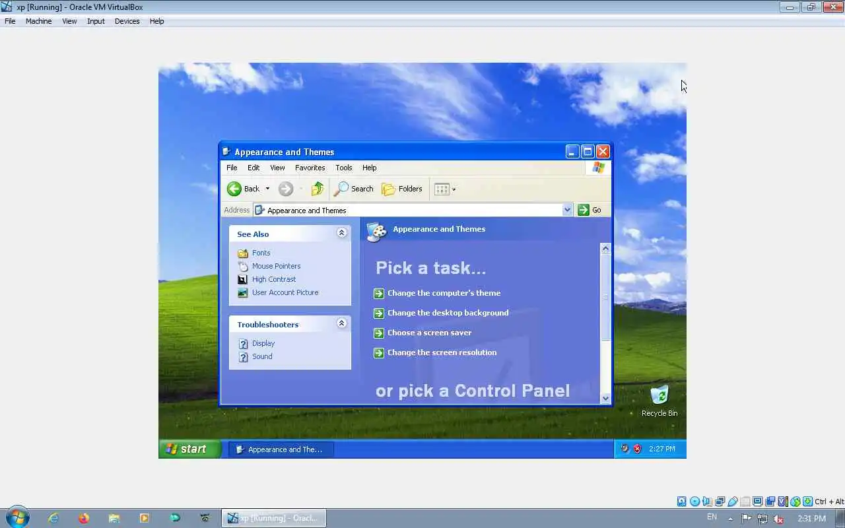Open the Back history dropdown arrow
The image size is (845, 528).
click(267, 189)
